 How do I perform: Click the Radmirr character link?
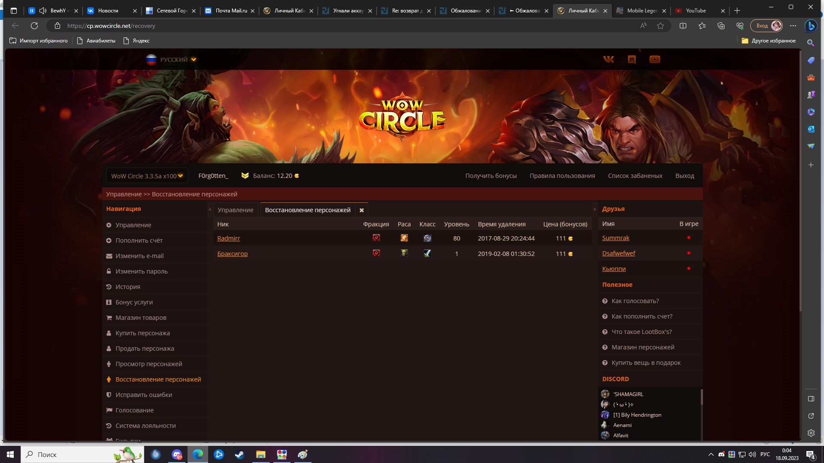point(228,238)
